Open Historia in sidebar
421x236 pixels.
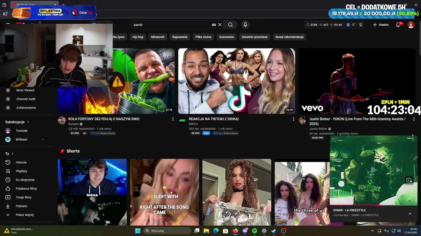[x=21, y=162]
